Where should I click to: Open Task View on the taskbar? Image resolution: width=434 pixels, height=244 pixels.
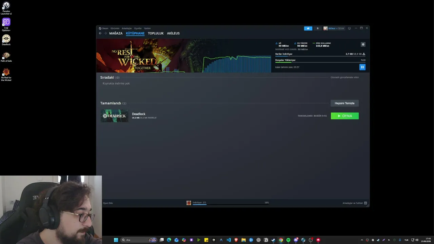[x=162, y=240]
